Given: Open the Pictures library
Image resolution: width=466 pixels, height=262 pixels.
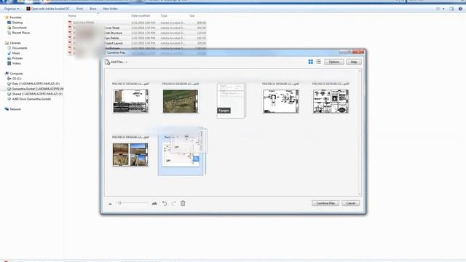Looking at the screenshot, I should [15, 58].
